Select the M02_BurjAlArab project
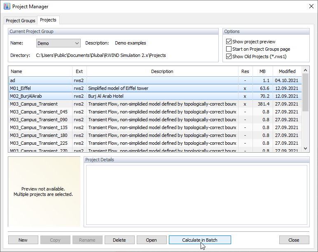 click(155, 96)
